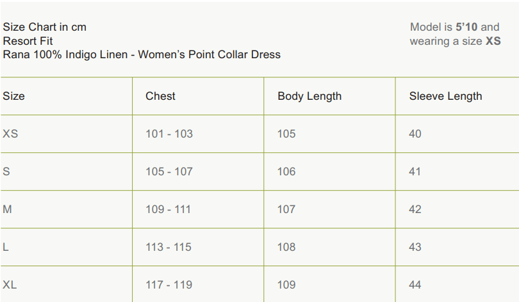Select the S size row label
519x302 pixels.
pyautogui.click(x=6, y=171)
